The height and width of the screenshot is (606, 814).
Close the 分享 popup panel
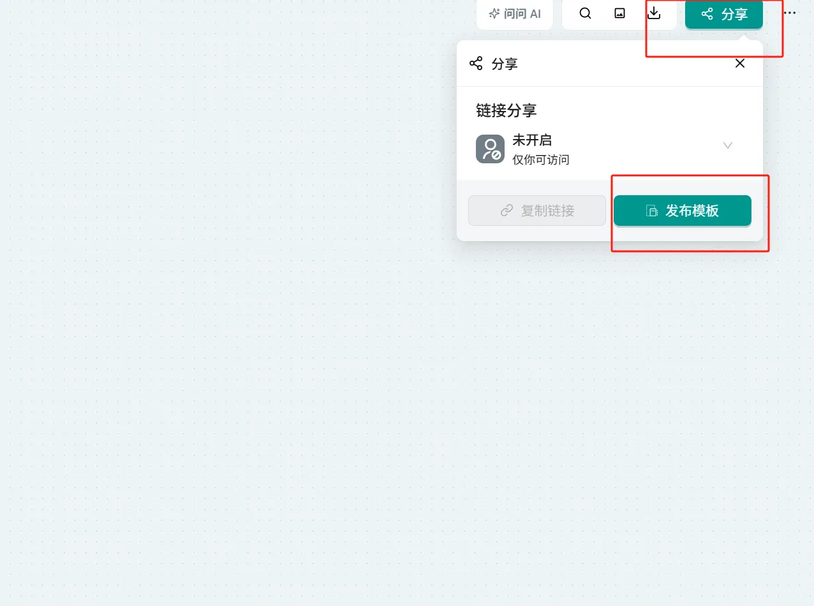point(740,63)
